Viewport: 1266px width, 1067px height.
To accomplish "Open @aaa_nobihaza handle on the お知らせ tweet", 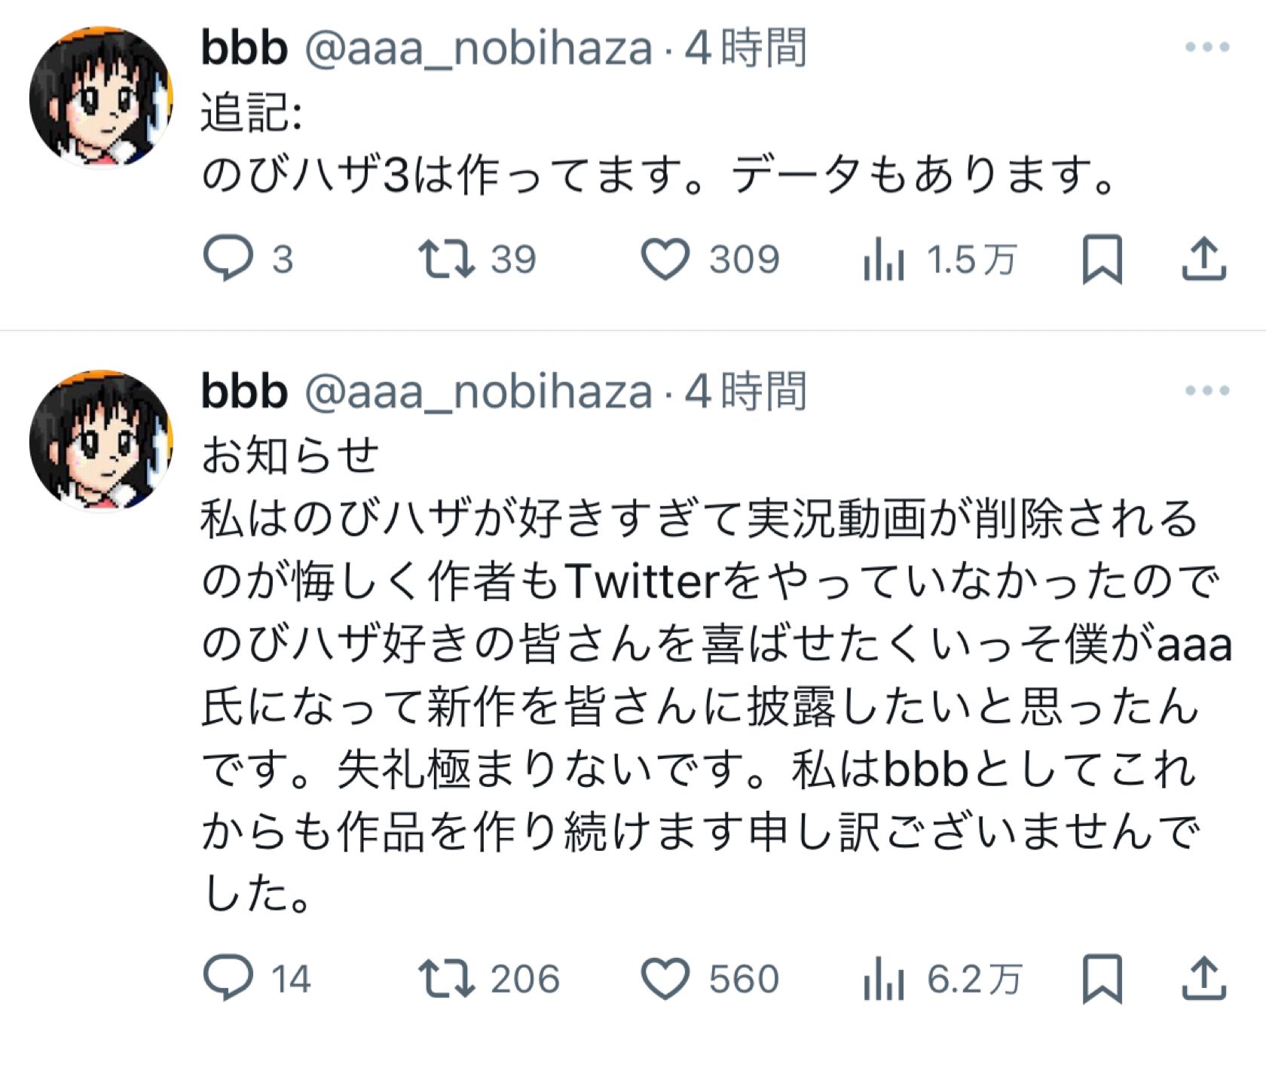I will 478,392.
